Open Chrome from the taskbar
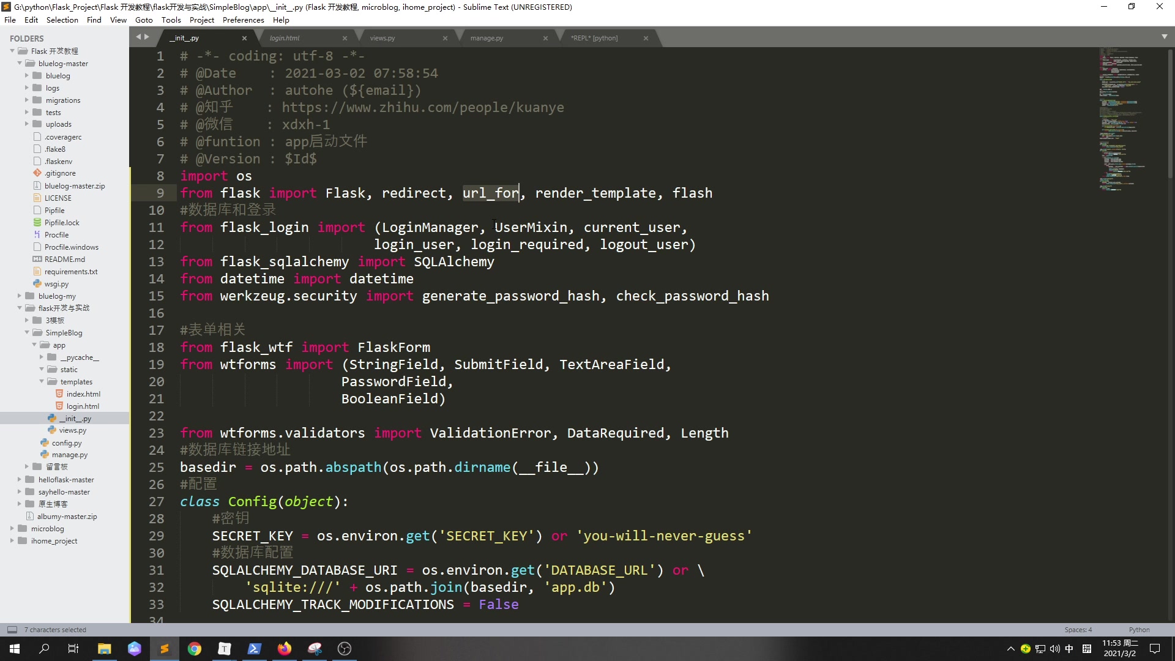 [x=195, y=649]
